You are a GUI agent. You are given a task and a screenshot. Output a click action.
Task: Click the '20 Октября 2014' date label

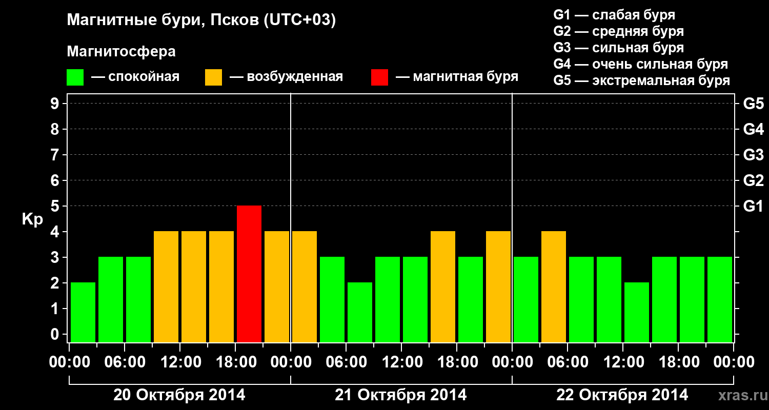tap(179, 395)
